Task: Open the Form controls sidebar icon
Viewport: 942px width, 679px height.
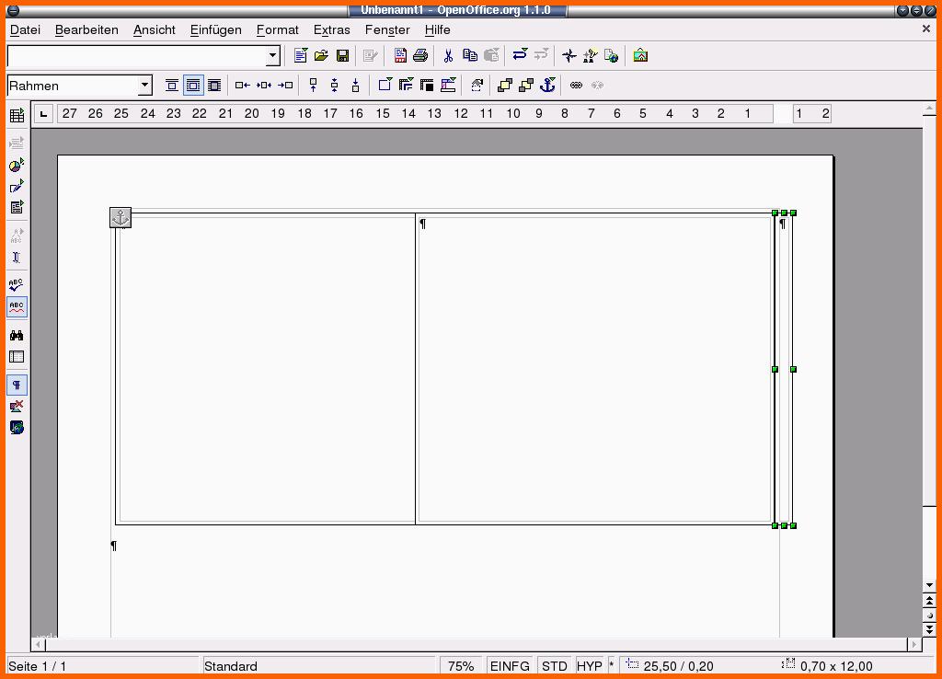Action: click(17, 207)
